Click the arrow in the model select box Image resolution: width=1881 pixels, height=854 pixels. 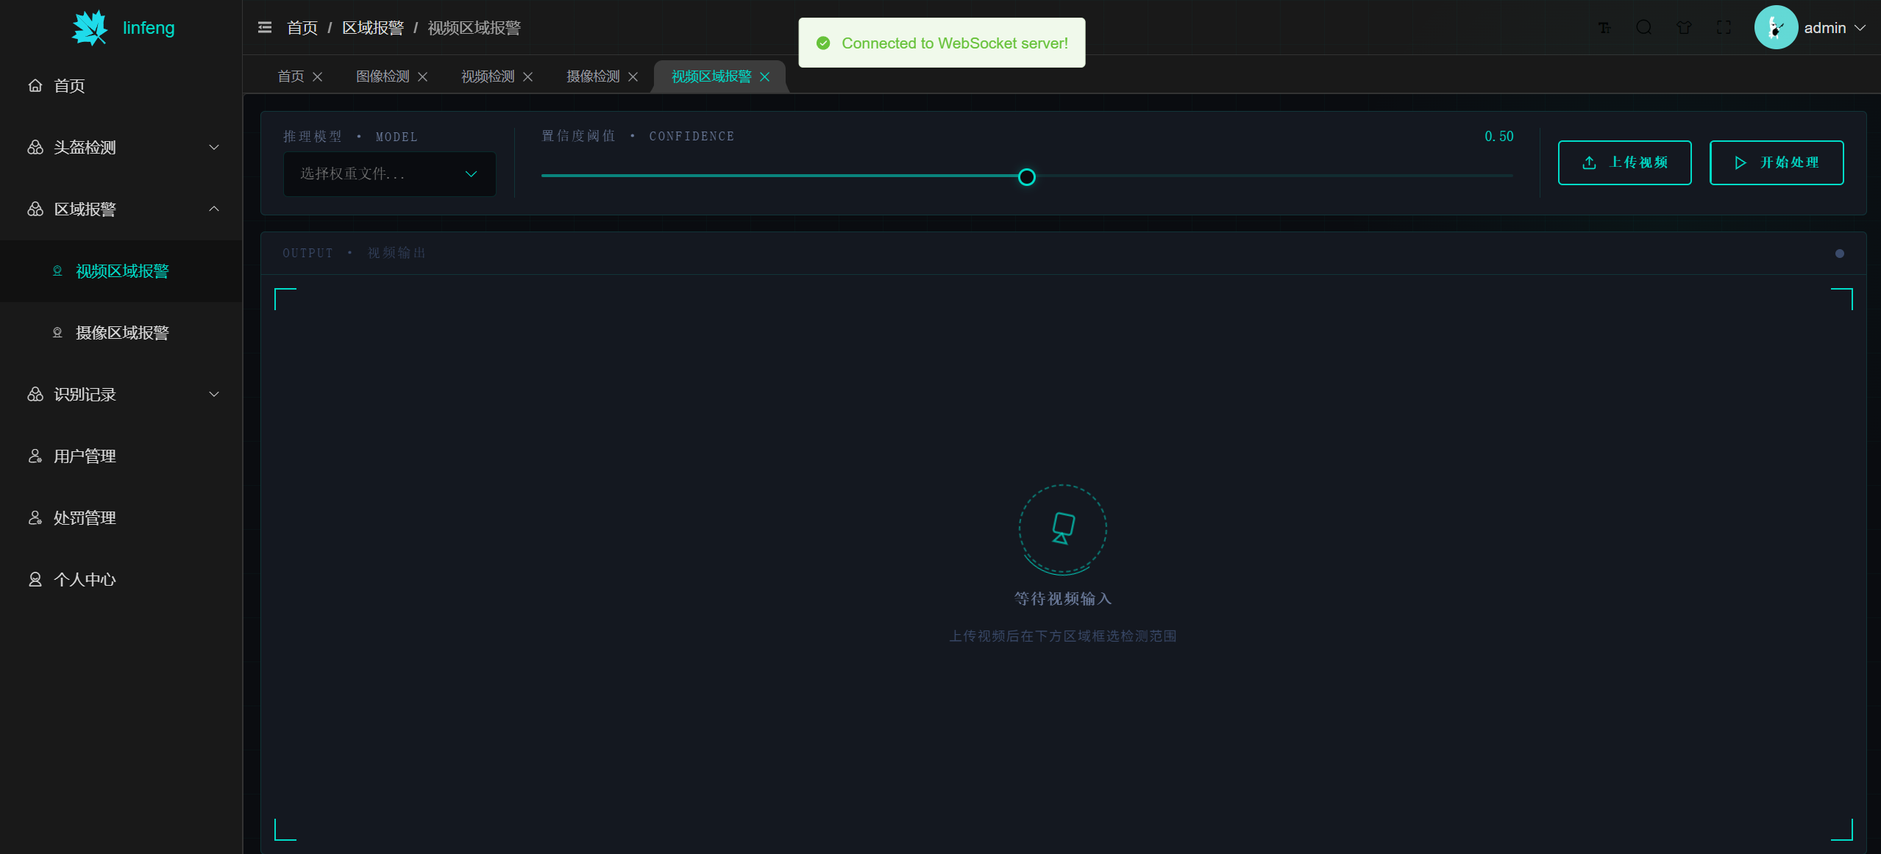[x=472, y=174]
